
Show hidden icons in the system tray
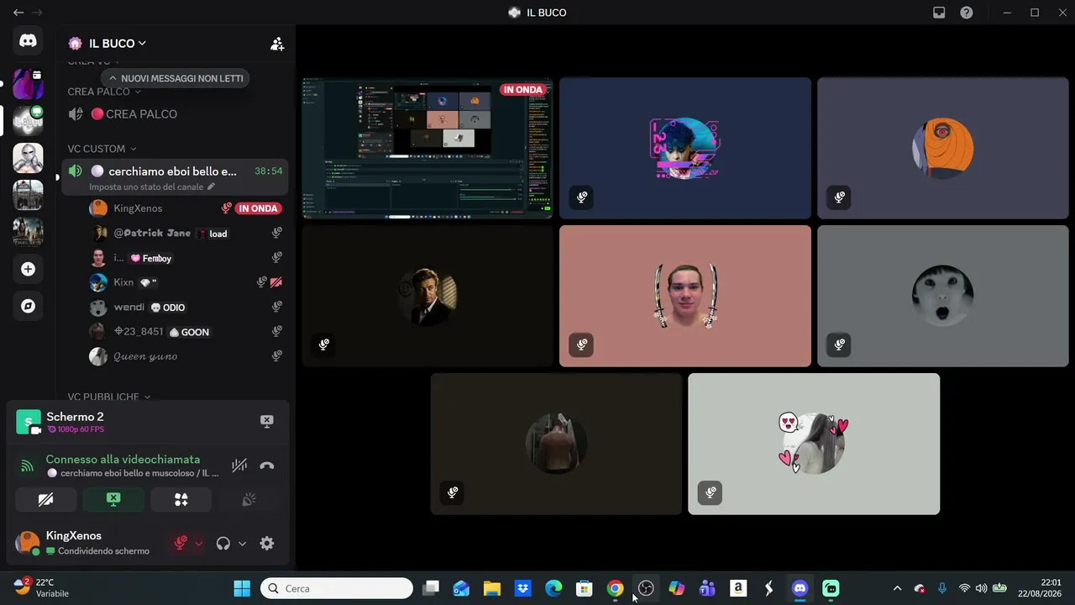click(897, 588)
